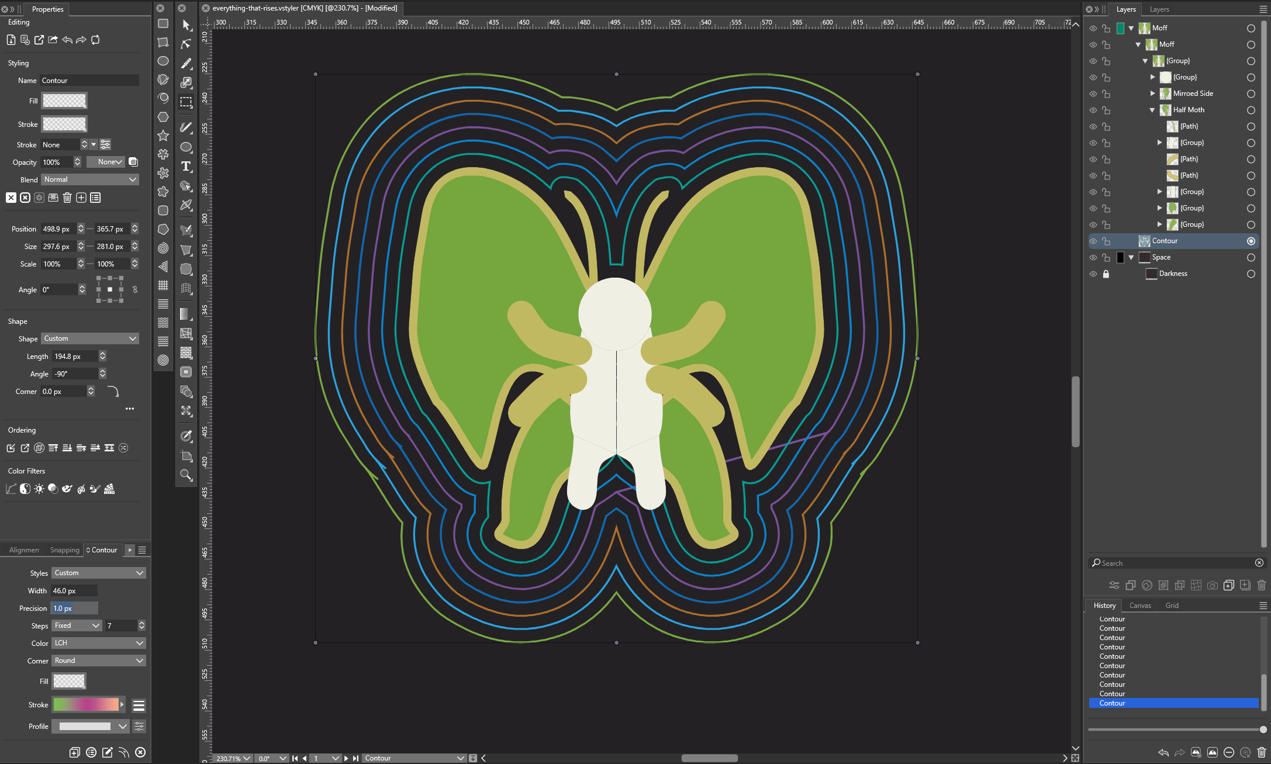Click the trash icon in Styling row
Viewport: 1271px width, 764px height.
67,198
